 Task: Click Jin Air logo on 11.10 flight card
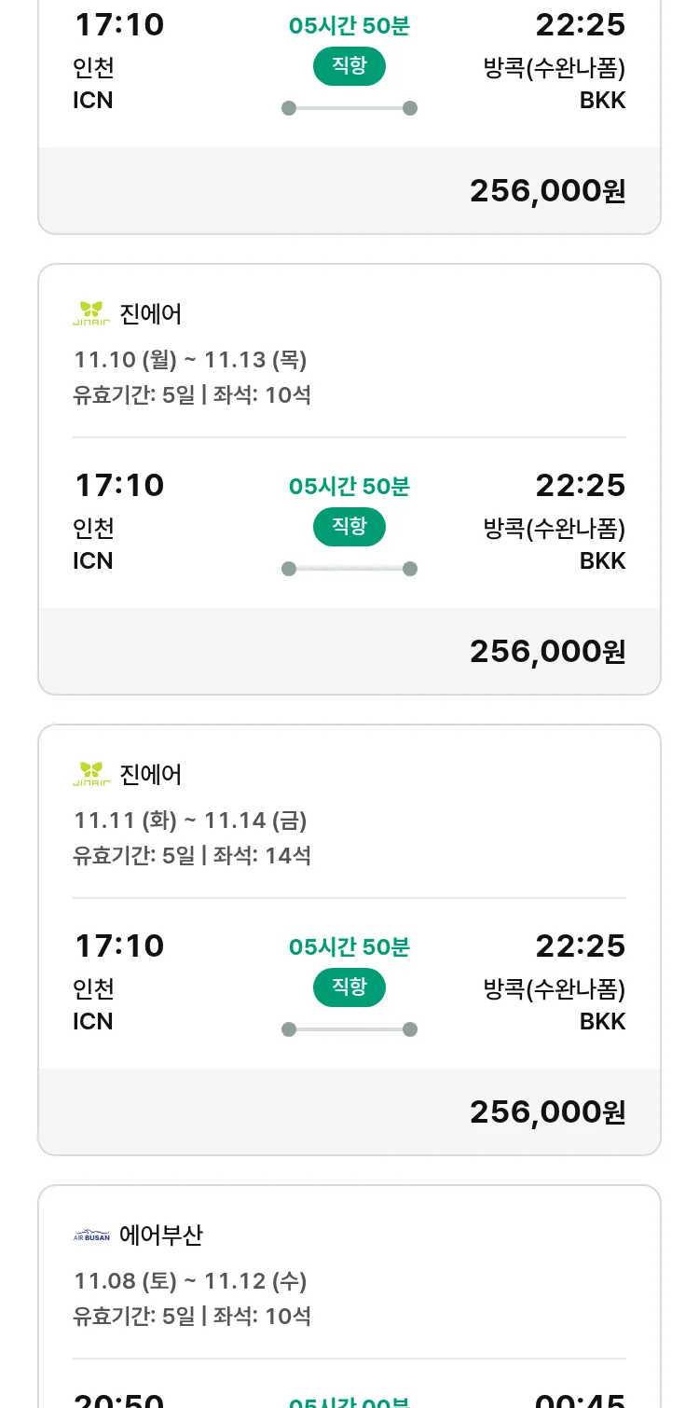(x=91, y=314)
